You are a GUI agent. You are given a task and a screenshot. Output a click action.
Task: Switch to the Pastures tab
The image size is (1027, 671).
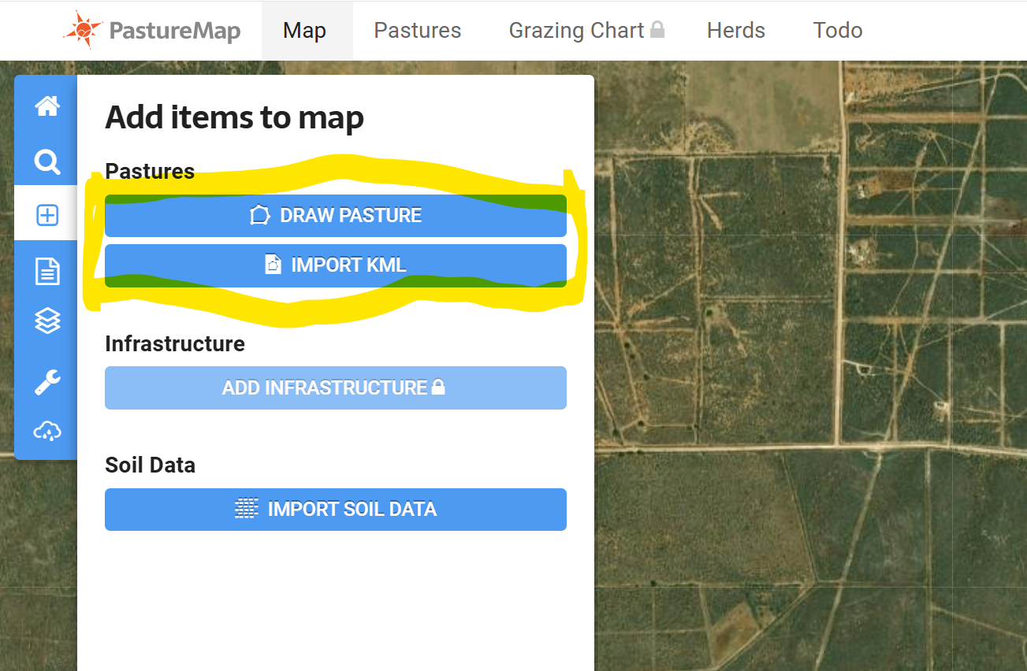418,31
